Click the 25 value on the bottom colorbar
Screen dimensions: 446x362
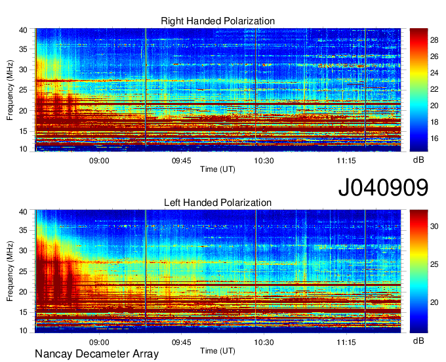click(434, 264)
